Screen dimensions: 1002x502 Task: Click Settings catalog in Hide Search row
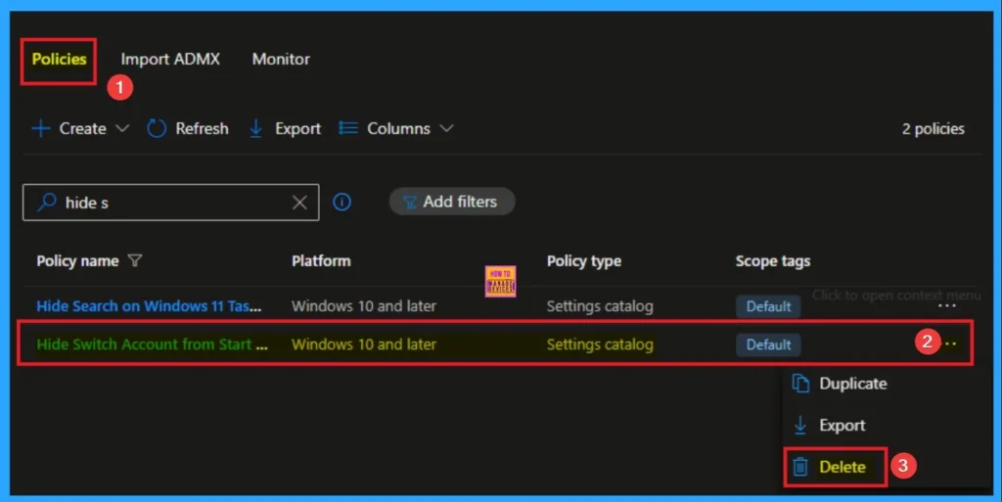click(600, 306)
